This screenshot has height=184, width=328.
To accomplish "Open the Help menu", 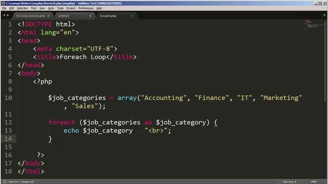I will pos(99,8).
